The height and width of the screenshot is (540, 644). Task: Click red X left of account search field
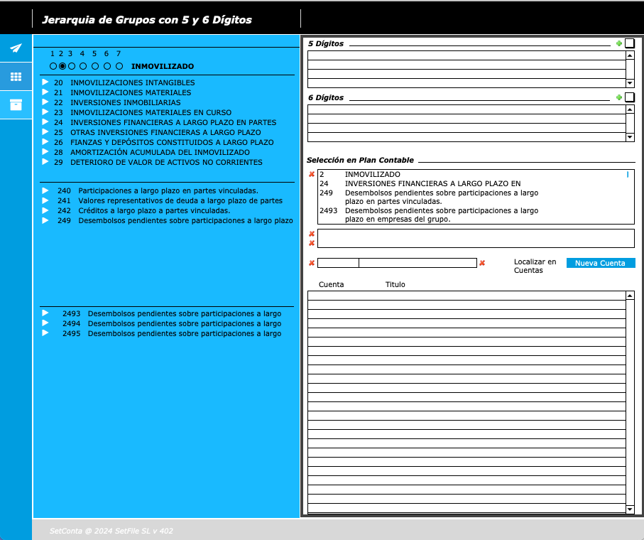(x=312, y=264)
